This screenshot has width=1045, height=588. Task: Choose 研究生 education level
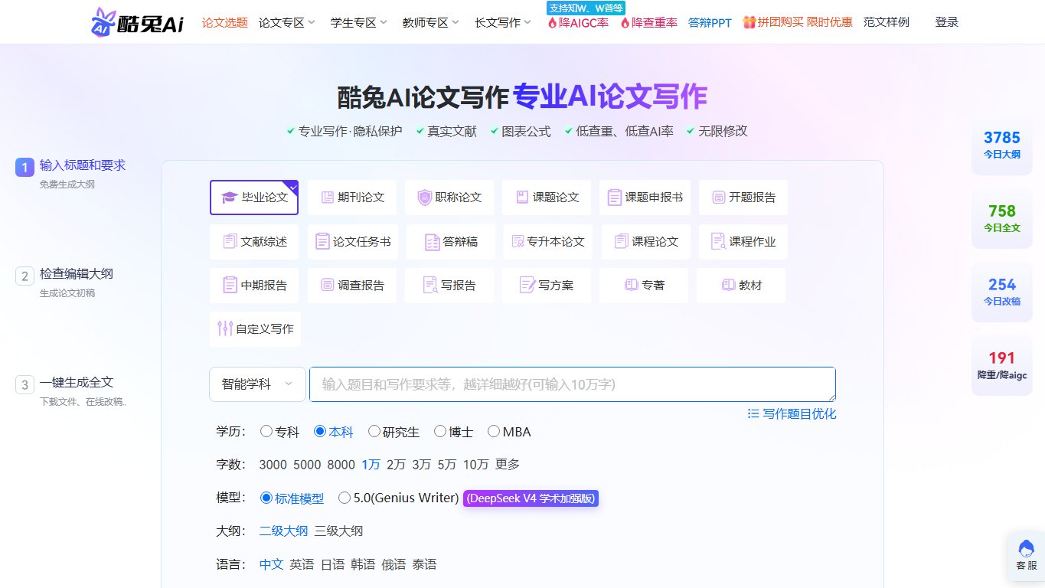(x=374, y=431)
